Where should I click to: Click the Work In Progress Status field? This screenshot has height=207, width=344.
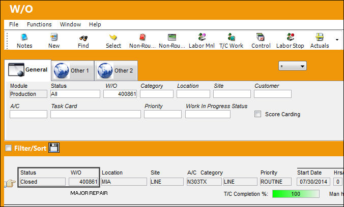[x=208, y=114]
